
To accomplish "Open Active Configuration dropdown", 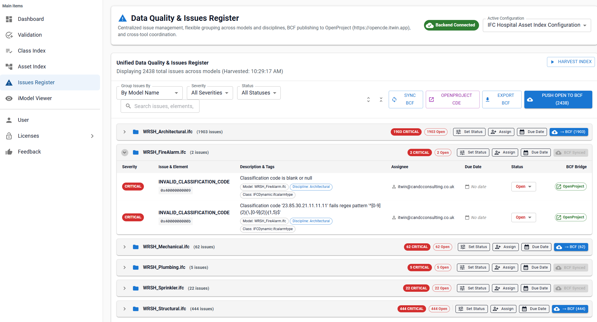I will 537,25.
